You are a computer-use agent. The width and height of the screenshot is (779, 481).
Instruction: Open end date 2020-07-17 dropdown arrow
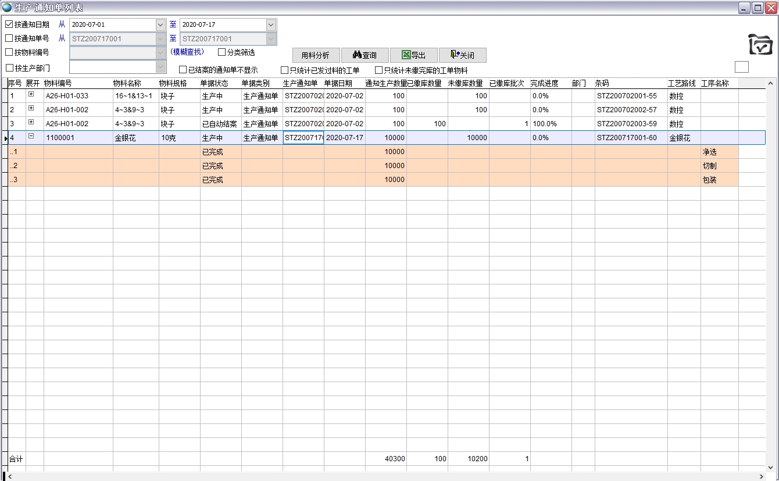coord(271,25)
